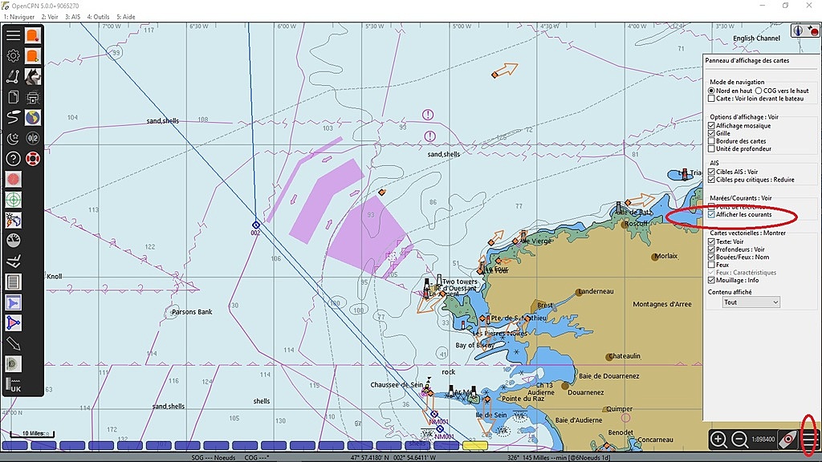Screen dimensions: 822x462
Task: Click waypoint 002 marker on the chart
Action: [256, 225]
